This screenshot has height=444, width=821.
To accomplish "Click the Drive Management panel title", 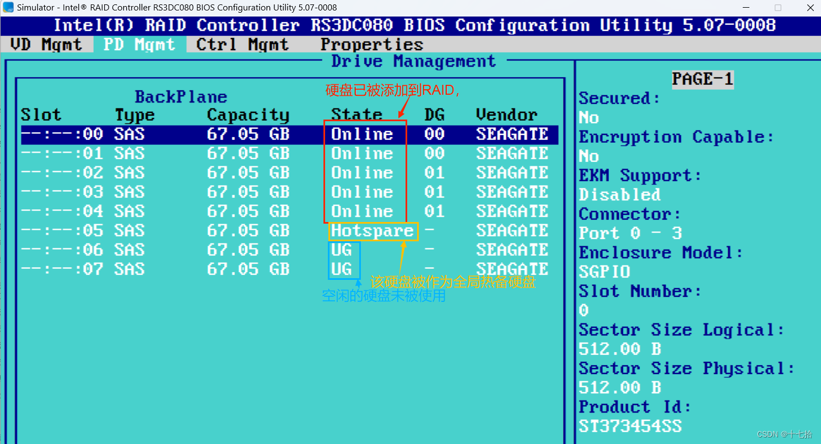I will (413, 62).
